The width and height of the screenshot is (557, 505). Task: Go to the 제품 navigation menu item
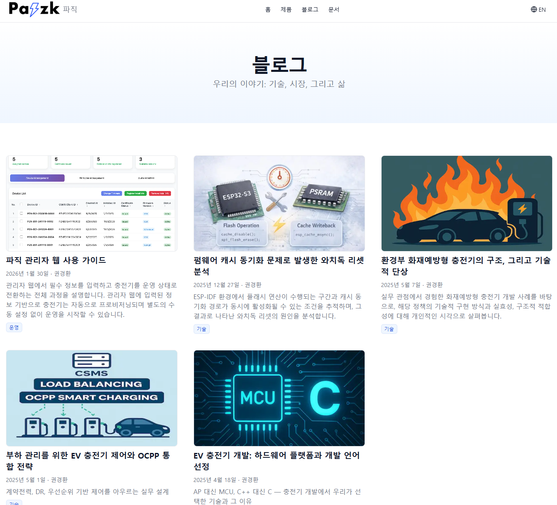pyautogui.click(x=286, y=10)
